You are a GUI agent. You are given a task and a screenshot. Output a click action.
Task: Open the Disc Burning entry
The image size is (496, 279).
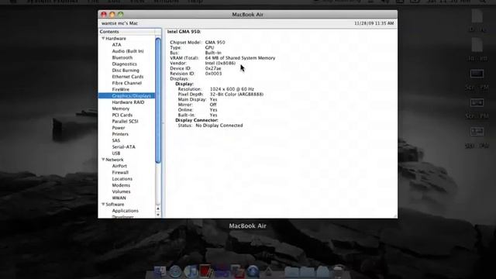pos(126,71)
